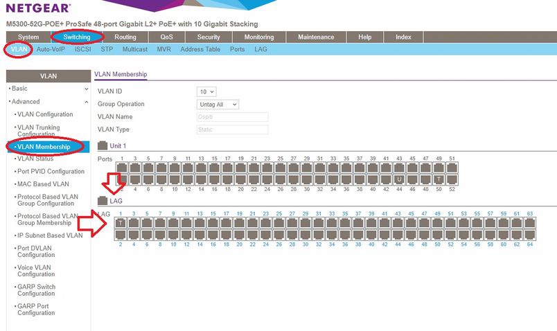Image resolution: width=557 pixels, height=331 pixels.
Task: Toggle LAG 34 port membership
Action: click(332, 235)
